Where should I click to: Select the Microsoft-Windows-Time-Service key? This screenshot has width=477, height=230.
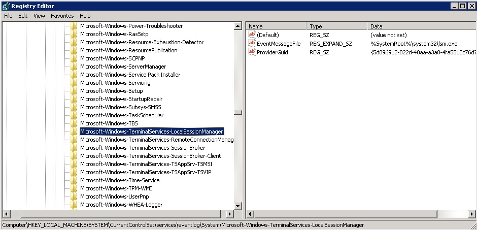(120, 180)
